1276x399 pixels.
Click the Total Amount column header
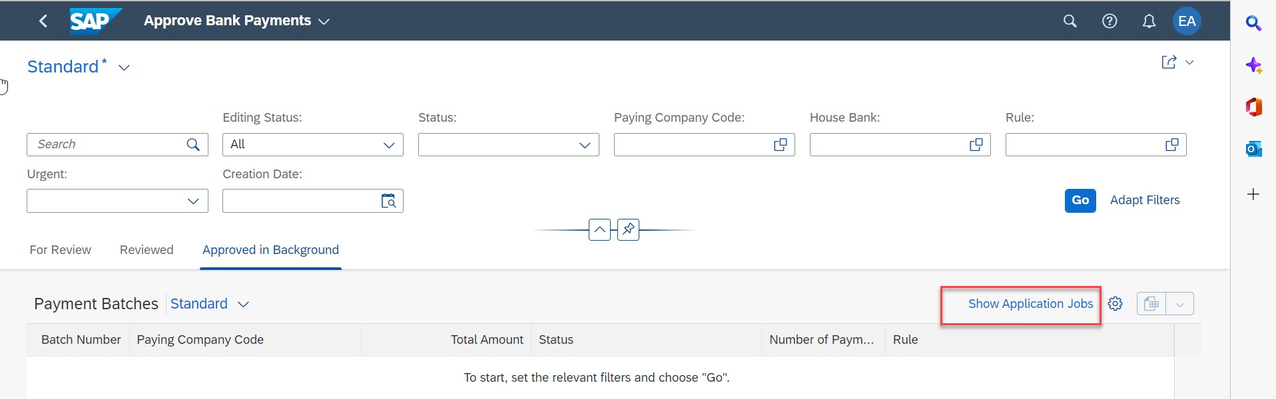tap(446, 340)
